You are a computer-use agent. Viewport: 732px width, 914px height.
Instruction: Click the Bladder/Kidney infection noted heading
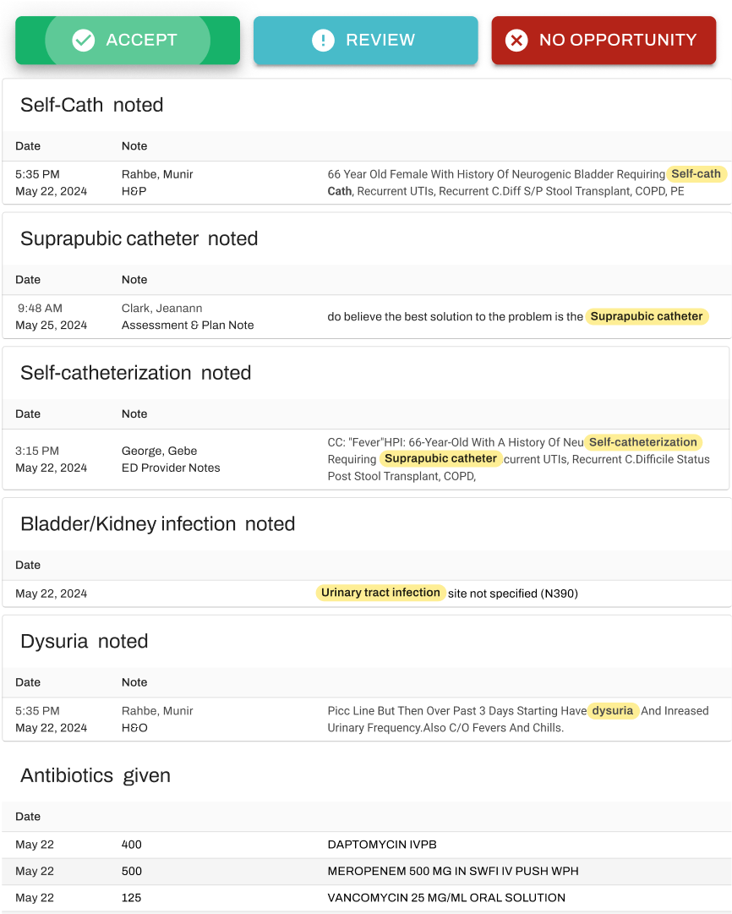coord(158,523)
